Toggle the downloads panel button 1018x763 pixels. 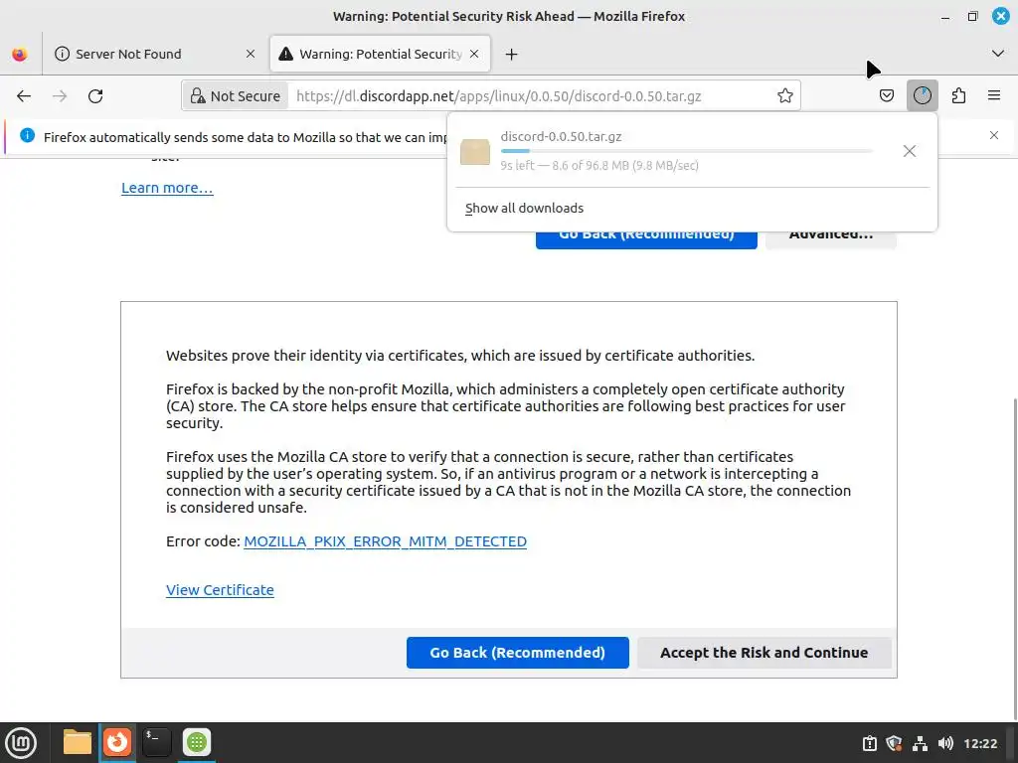(922, 96)
